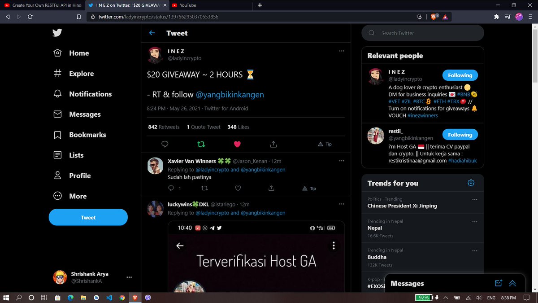Open the browser Extensions puzzle icon
Image resolution: width=538 pixels, height=303 pixels.
pyautogui.click(x=496, y=17)
